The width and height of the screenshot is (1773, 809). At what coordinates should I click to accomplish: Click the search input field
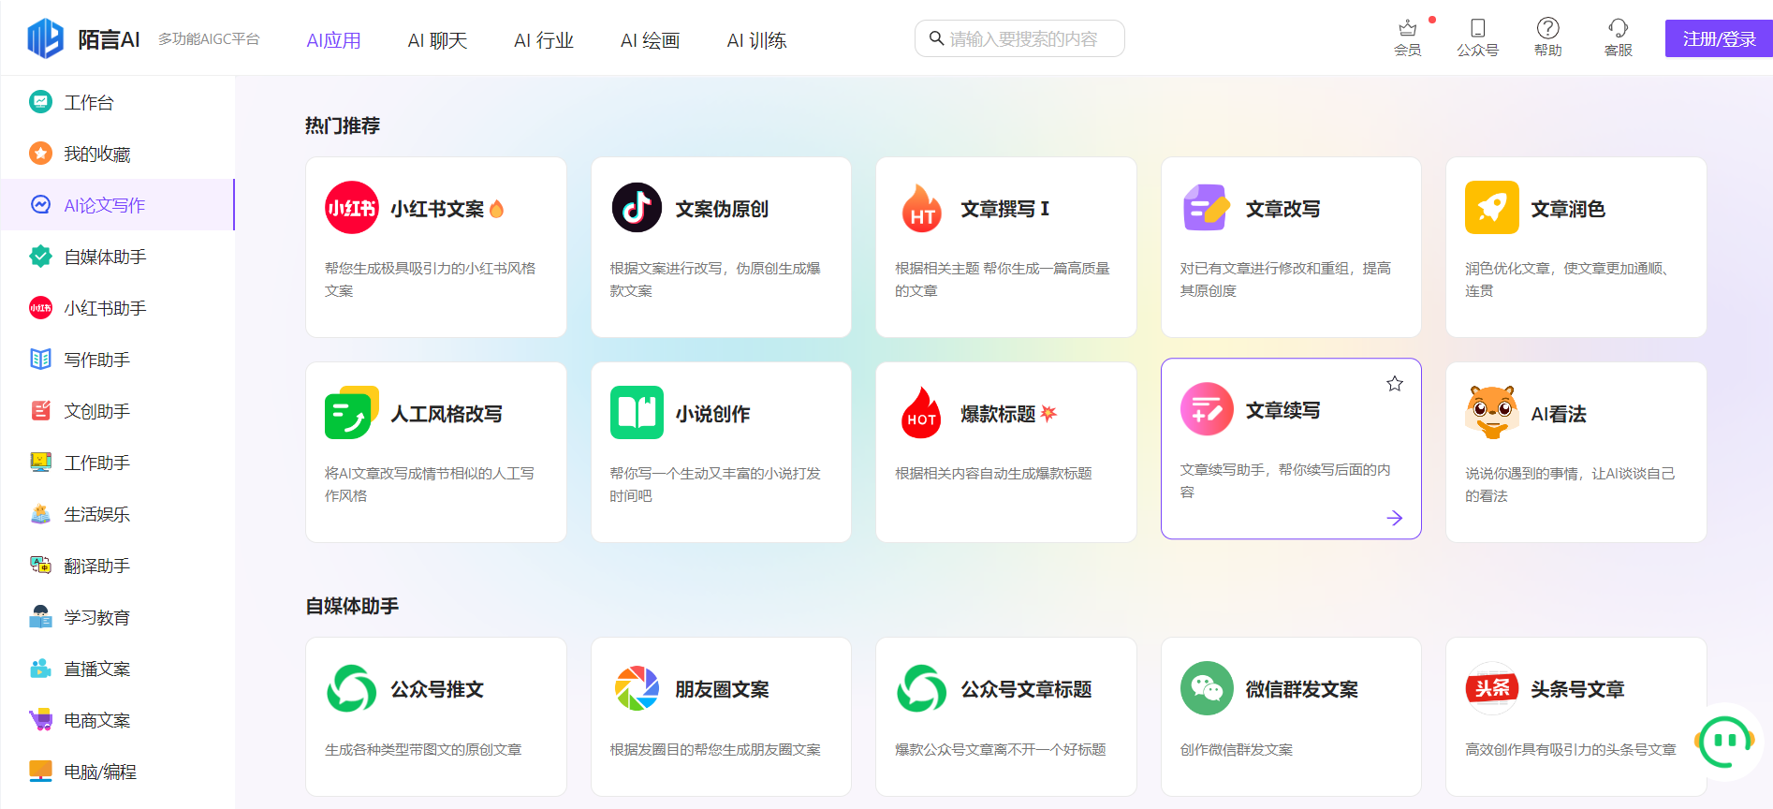1019,38
